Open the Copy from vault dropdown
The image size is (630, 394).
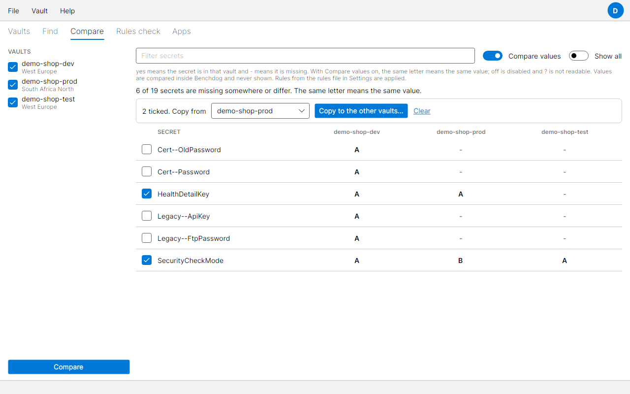coord(260,111)
